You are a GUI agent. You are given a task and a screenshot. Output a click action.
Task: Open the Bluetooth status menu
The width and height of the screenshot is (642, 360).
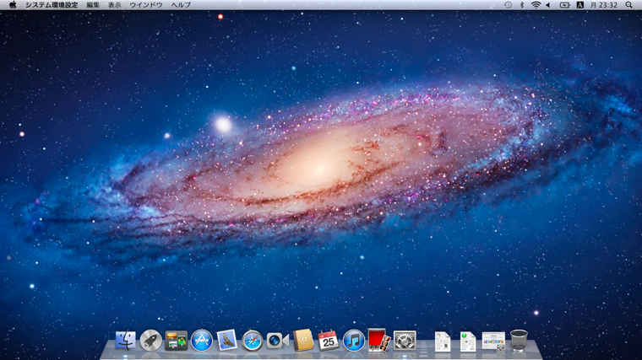pos(522,5)
